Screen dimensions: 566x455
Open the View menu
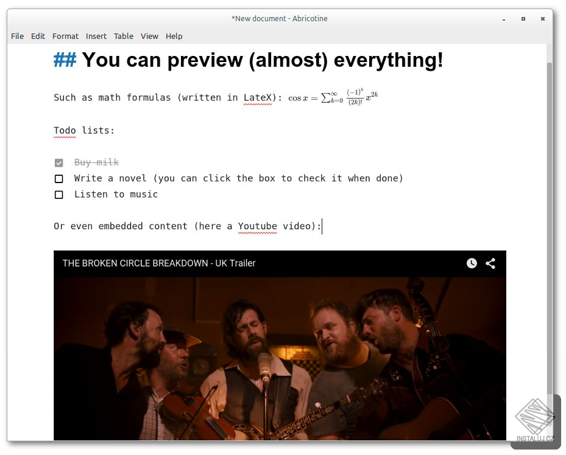[x=149, y=36]
